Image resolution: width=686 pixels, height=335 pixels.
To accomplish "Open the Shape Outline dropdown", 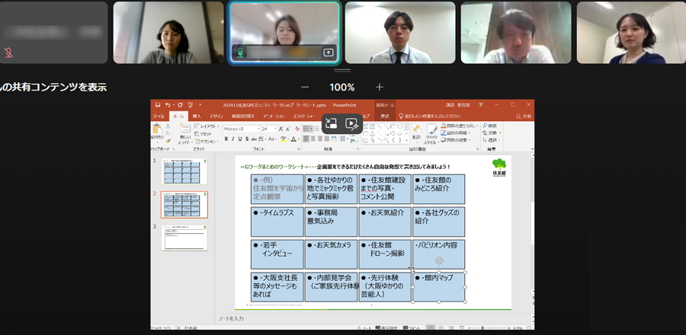I will (x=455, y=132).
